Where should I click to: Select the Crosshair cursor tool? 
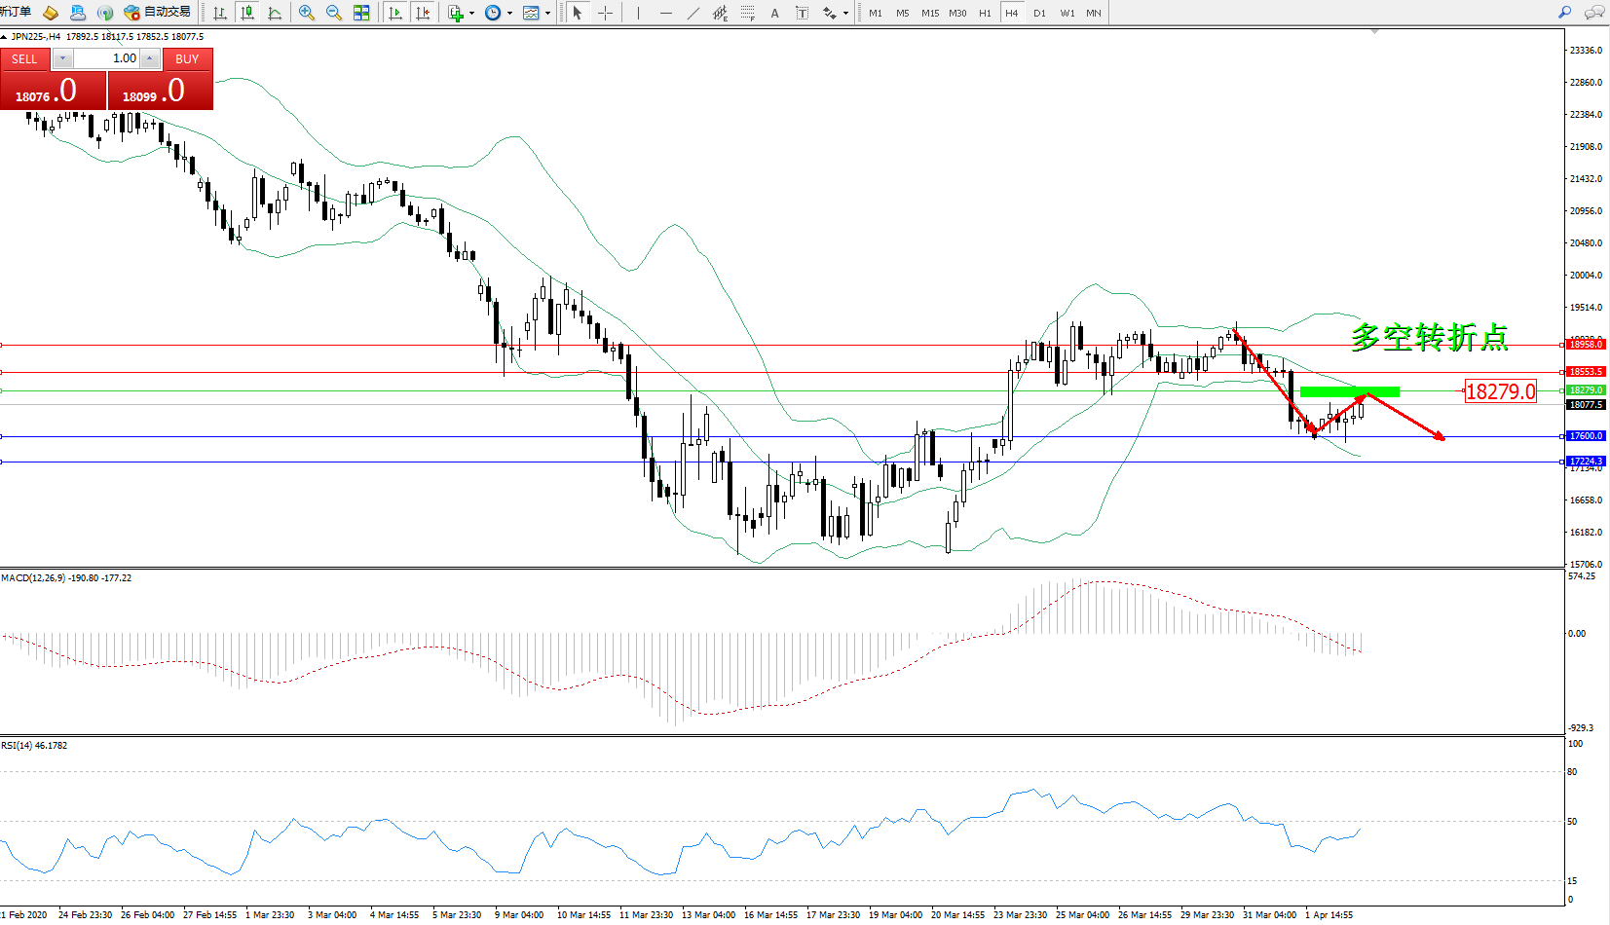605,13
